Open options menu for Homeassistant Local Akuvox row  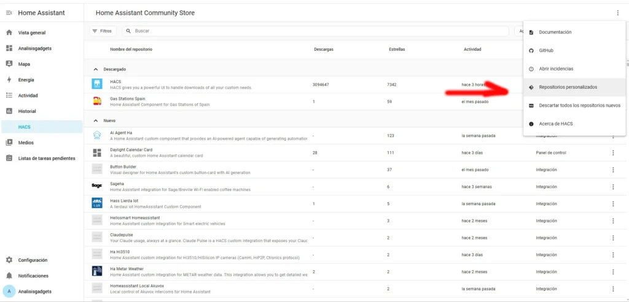pos(613,289)
